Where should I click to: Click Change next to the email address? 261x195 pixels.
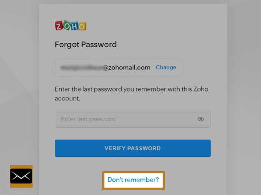pyautogui.click(x=166, y=67)
